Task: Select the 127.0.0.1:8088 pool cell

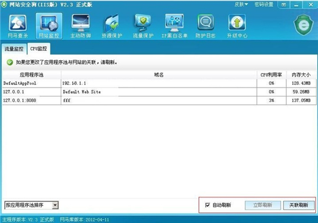Action: click(31, 100)
